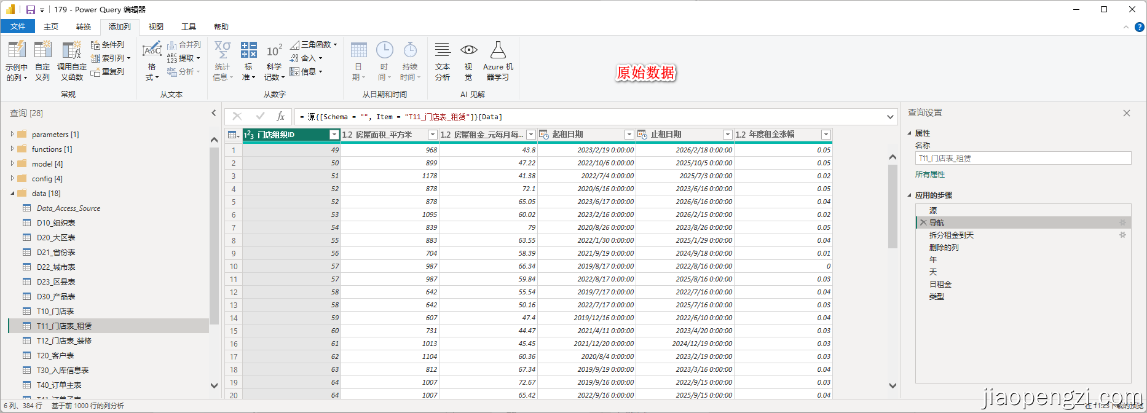The height and width of the screenshot is (413, 1147).
Task: Open the 文件 tab
Action: (18, 26)
